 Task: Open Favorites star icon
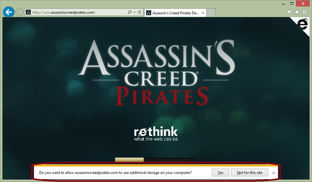(297, 12)
